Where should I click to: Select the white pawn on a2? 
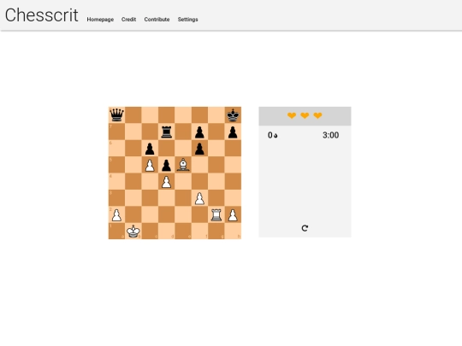tap(116, 214)
